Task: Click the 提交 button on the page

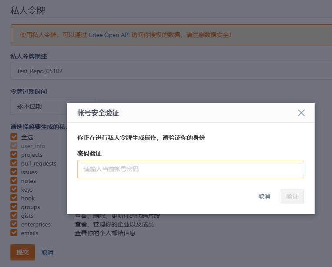Action: tap(23, 252)
